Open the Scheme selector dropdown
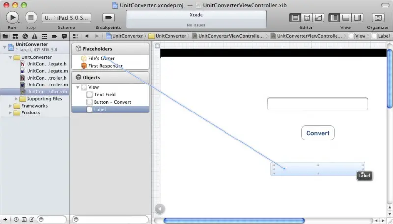 pos(66,17)
